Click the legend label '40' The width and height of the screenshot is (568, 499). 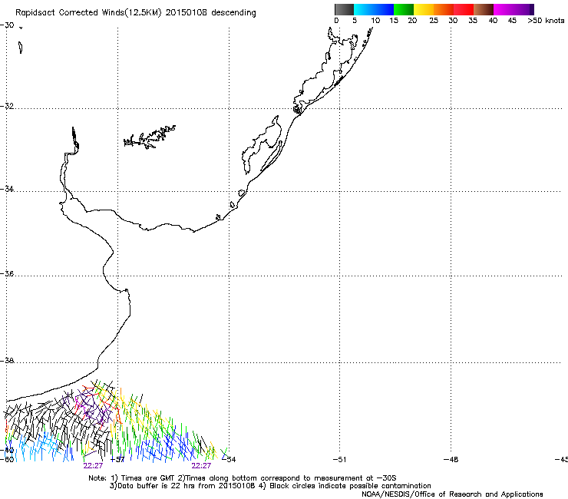pyautogui.click(x=493, y=21)
